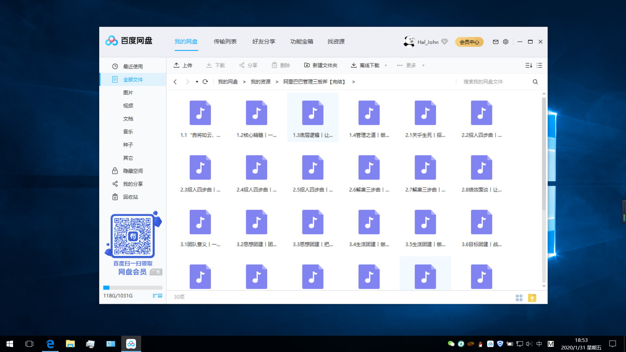Screen dimensions: 626x352
Task: Click the 新建文件夹 (new folder) icon
Action: 307,65
